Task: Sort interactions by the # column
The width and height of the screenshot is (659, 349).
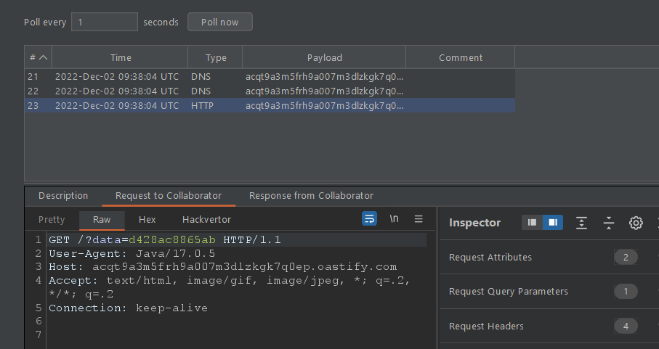Action: [x=38, y=57]
